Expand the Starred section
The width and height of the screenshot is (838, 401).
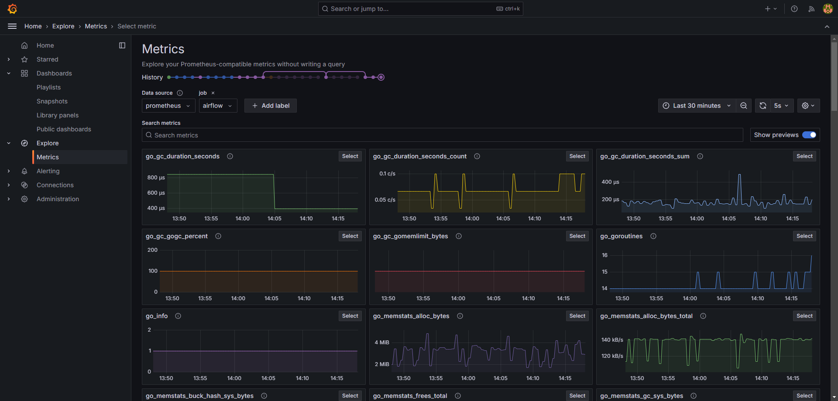pyautogui.click(x=9, y=59)
